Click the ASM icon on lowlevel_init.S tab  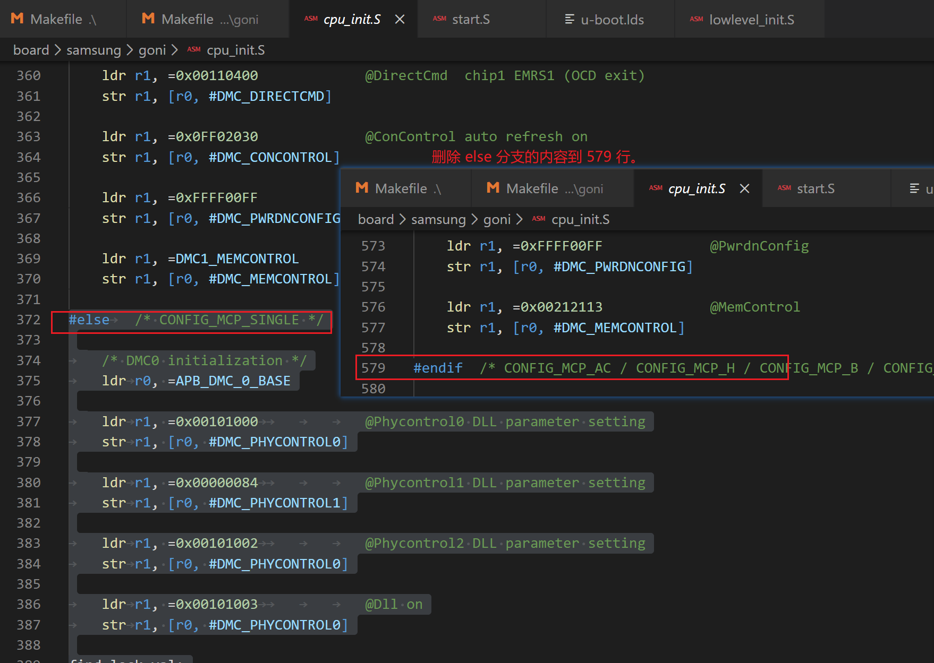pos(697,19)
